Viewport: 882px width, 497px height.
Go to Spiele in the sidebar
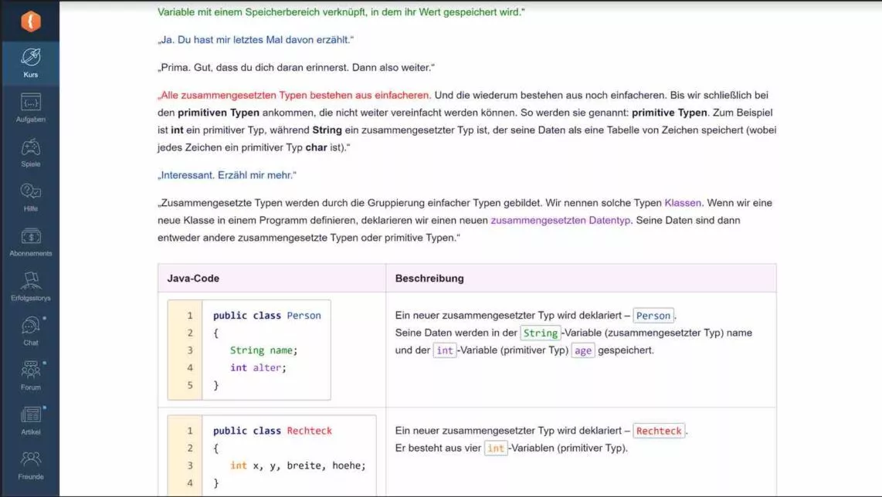click(x=30, y=153)
